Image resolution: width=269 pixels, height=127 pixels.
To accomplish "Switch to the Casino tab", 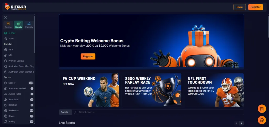I will tap(8, 25).
